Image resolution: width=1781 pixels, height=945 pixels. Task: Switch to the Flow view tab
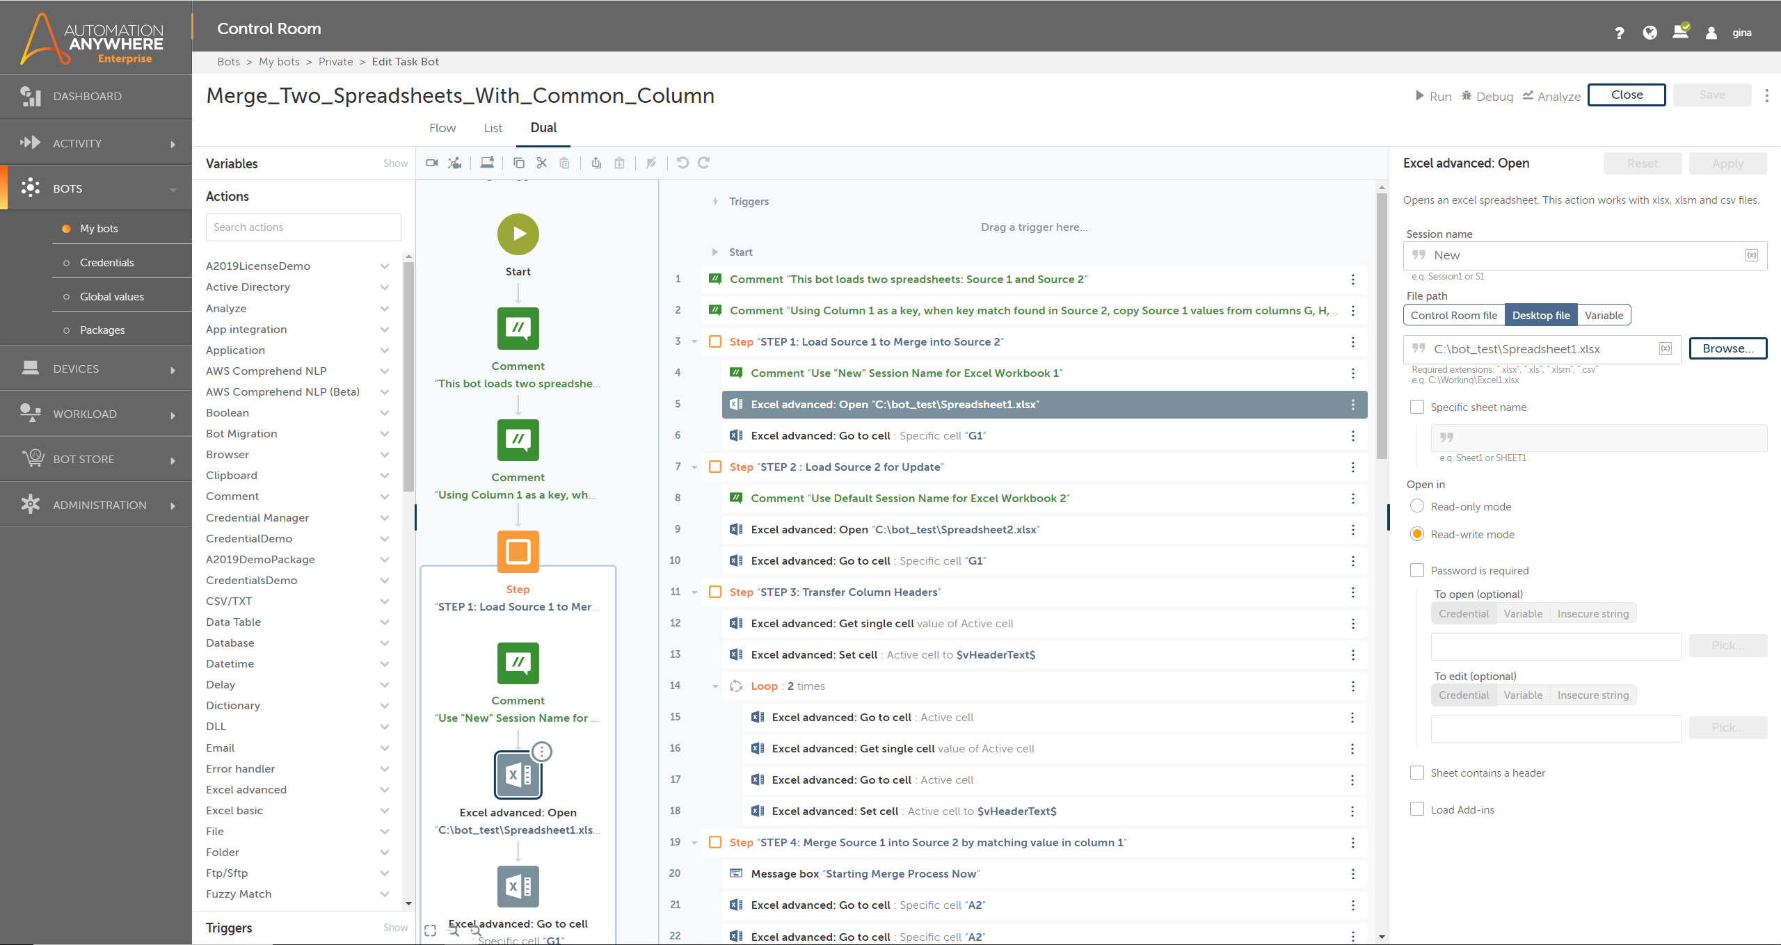442,128
